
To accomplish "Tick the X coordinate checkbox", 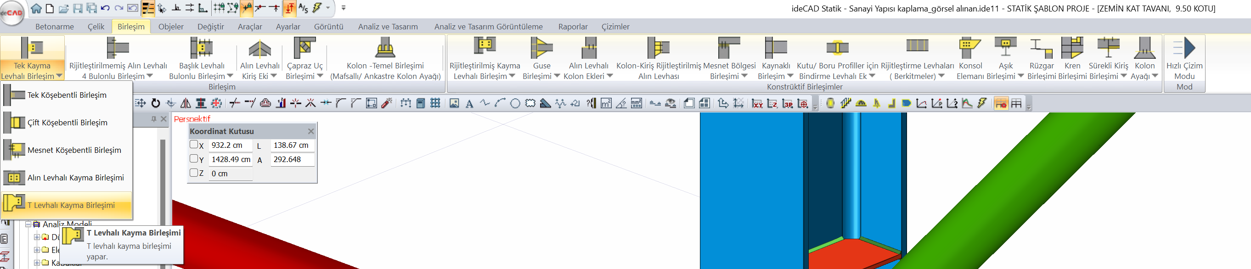I will pyautogui.click(x=194, y=145).
